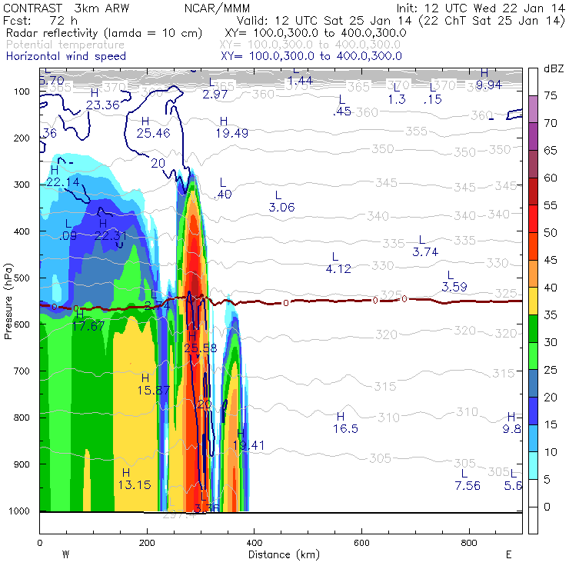Viewport: 569px width, 569px height.
Task: Select the '1.44' wind minimum near top
Action: 300,80
